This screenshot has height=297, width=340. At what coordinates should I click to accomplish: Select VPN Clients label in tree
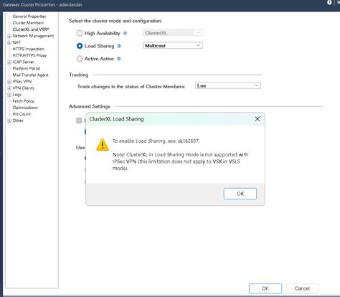[x=23, y=88]
